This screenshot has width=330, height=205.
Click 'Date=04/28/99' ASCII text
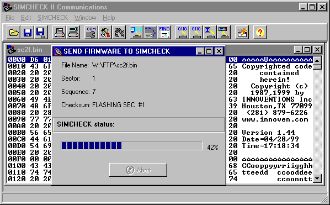tap(270, 139)
